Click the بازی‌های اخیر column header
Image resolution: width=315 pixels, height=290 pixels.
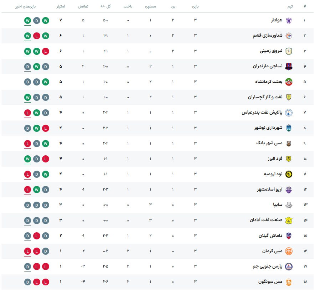pyautogui.click(x=25, y=6)
